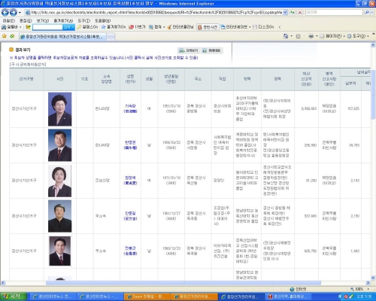This screenshot has width=376, height=301.
Task: Switch to the first 경산인터넷뉴스 taskbar window
Action: (53, 296)
